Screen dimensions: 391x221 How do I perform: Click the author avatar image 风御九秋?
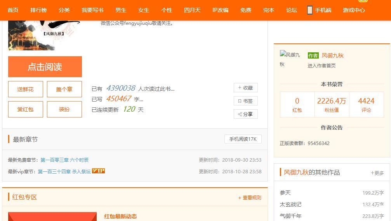pyautogui.click(x=290, y=59)
